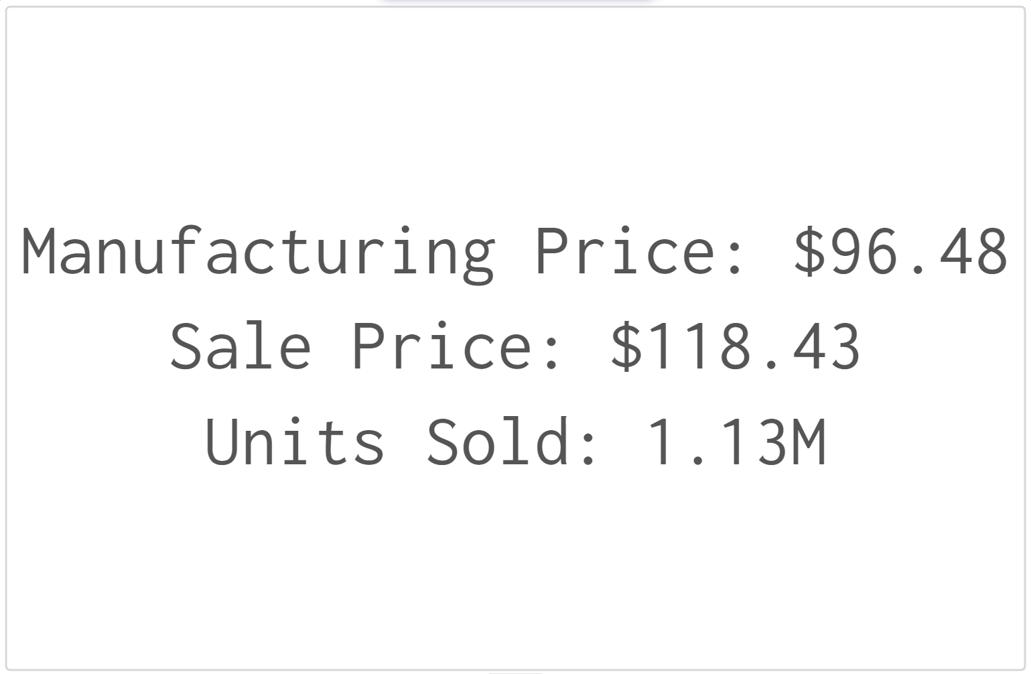The width and height of the screenshot is (1031, 674).
Task: Click the empty card area below Units Sold
Action: point(515,569)
